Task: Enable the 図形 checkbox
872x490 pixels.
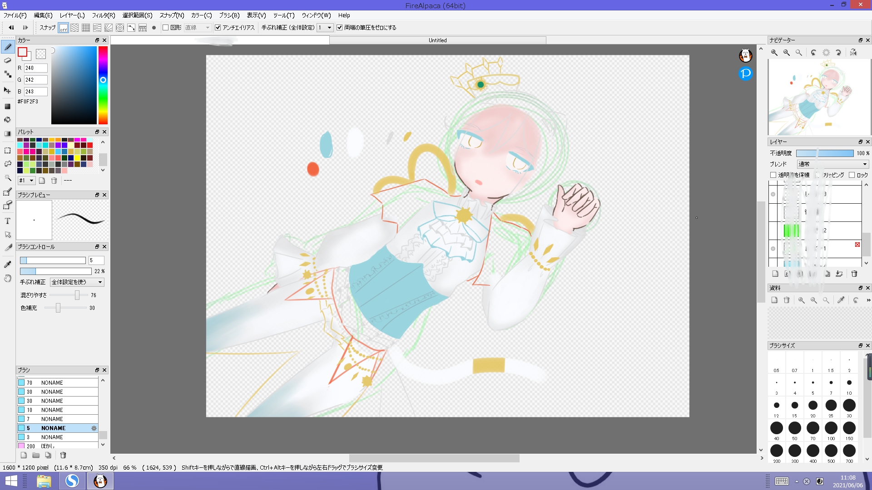Action: click(166, 28)
